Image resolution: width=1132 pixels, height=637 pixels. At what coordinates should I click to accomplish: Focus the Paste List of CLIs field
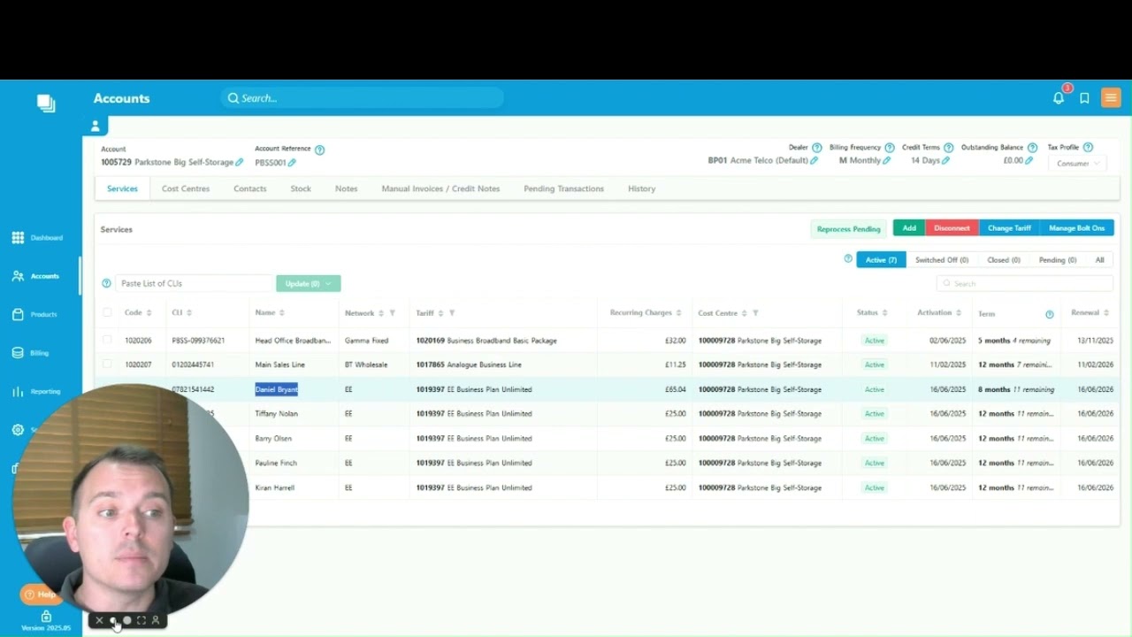[194, 284]
